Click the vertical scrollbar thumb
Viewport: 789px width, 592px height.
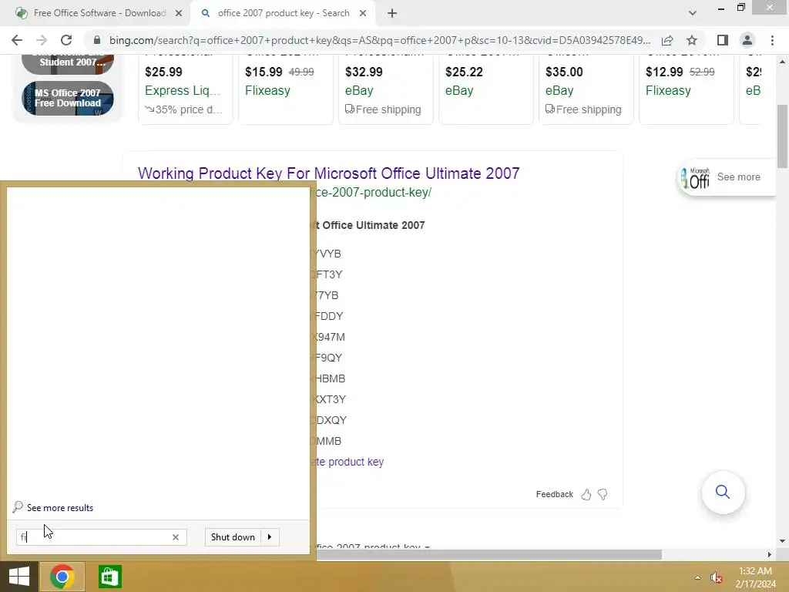click(782, 136)
